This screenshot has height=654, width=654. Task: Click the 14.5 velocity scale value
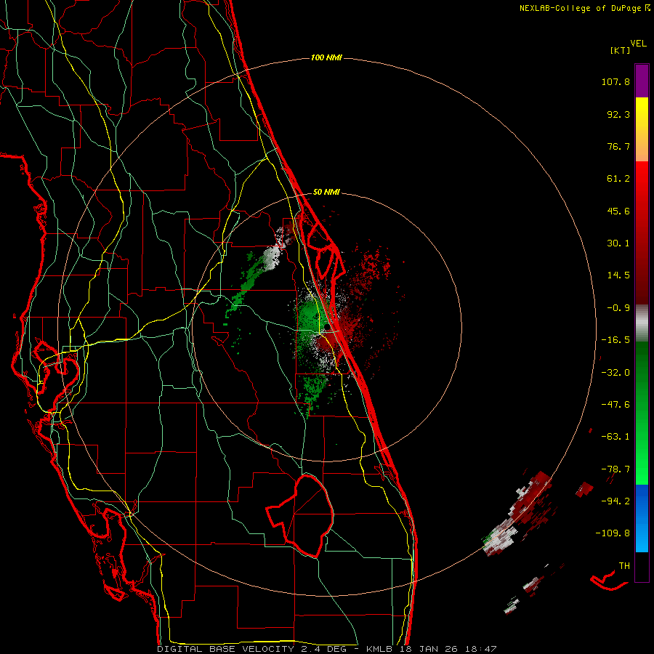[618, 275]
